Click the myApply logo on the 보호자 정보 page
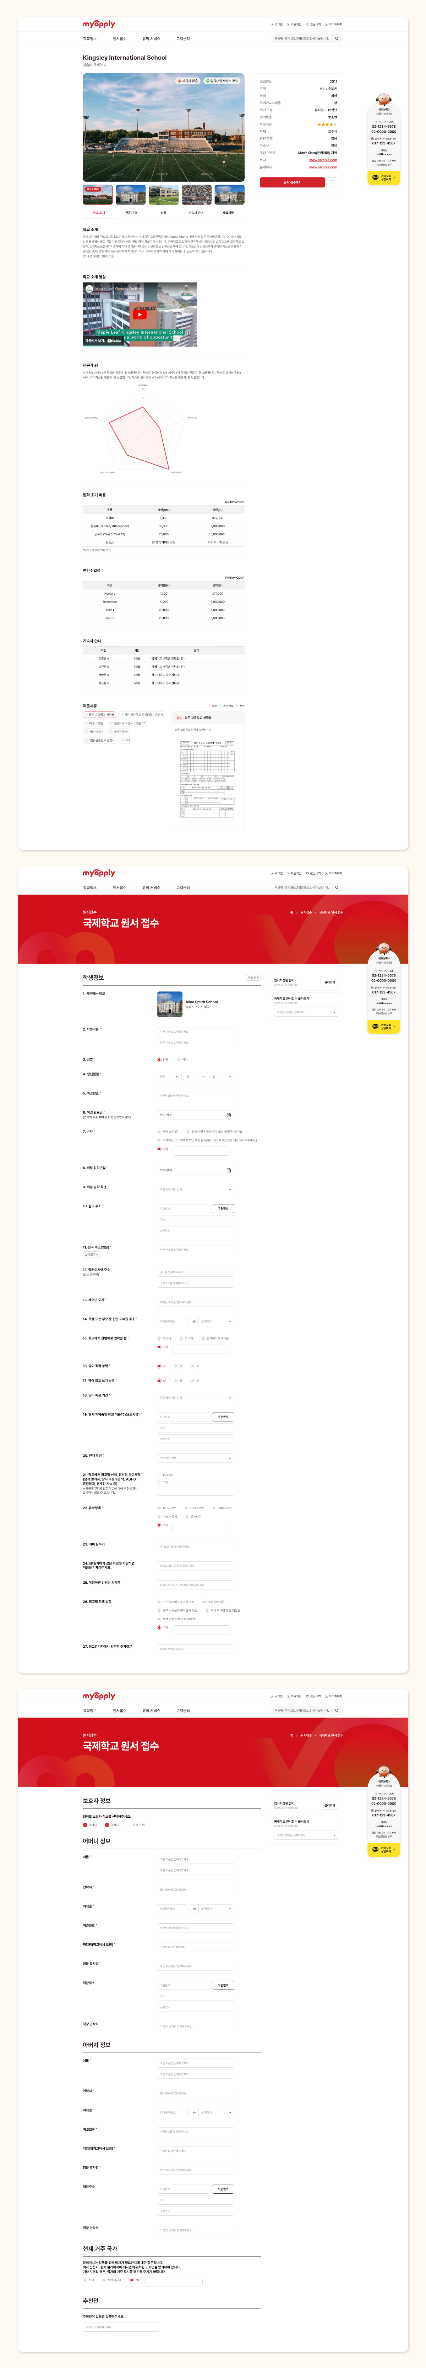This screenshot has width=426, height=2368. (99, 1696)
